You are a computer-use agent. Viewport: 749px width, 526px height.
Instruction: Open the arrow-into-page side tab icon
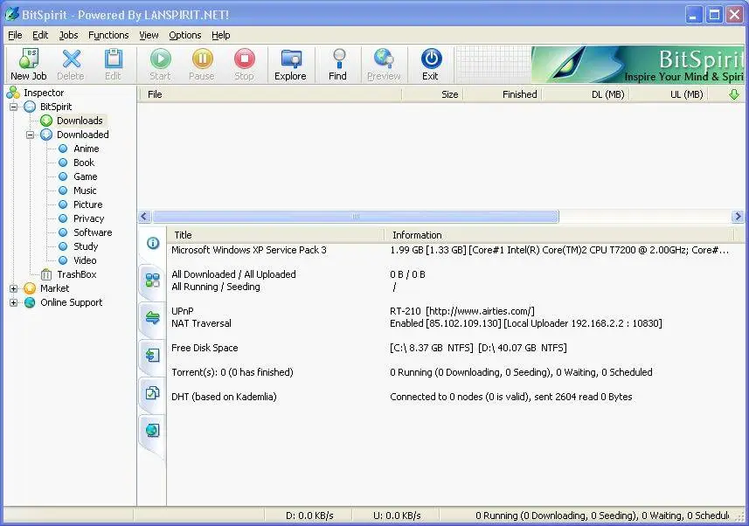click(x=153, y=355)
